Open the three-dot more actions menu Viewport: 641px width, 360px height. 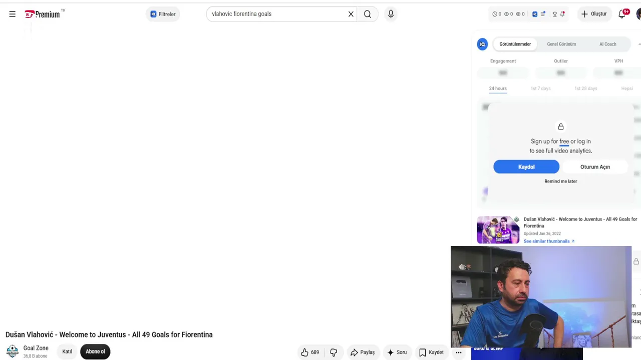tap(459, 352)
